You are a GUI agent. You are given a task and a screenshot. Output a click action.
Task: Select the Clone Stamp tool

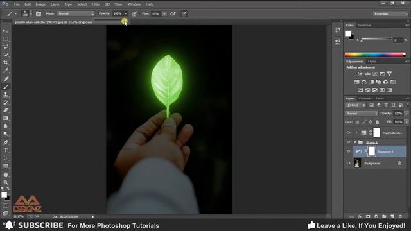pos(6,94)
